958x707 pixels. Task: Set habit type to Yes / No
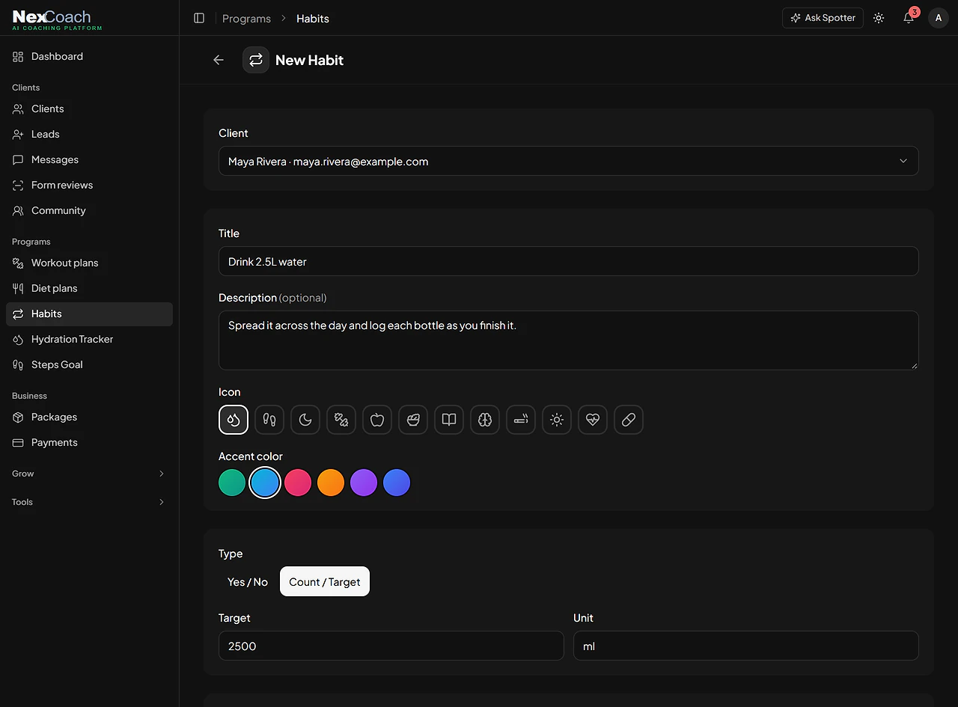[248, 582]
